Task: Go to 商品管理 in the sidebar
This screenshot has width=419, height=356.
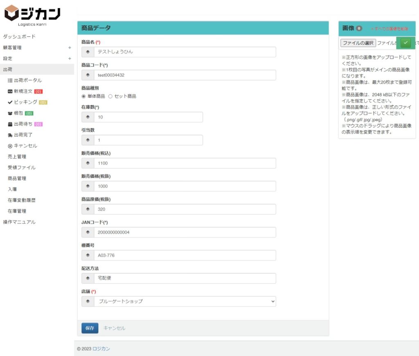Action: point(17,178)
